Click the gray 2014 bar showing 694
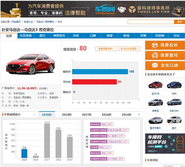 (x=70, y=147)
